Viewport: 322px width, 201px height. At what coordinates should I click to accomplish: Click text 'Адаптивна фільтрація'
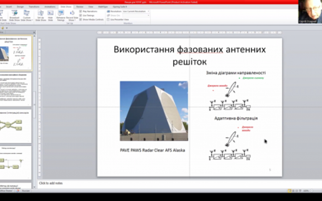point(236,118)
